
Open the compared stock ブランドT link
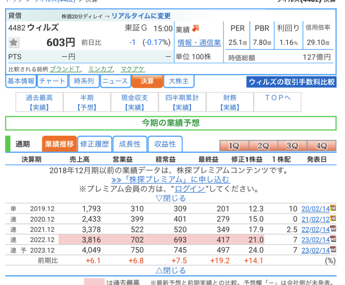coord(65,69)
